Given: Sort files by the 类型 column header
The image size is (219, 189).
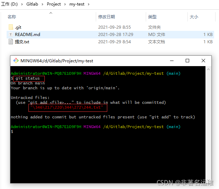Looking at the screenshot, I should (152, 17).
